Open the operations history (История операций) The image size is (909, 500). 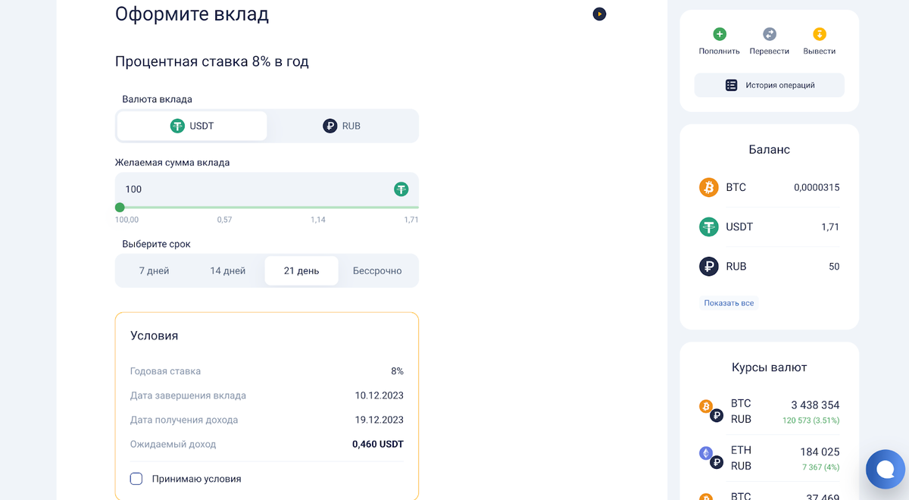(x=769, y=85)
